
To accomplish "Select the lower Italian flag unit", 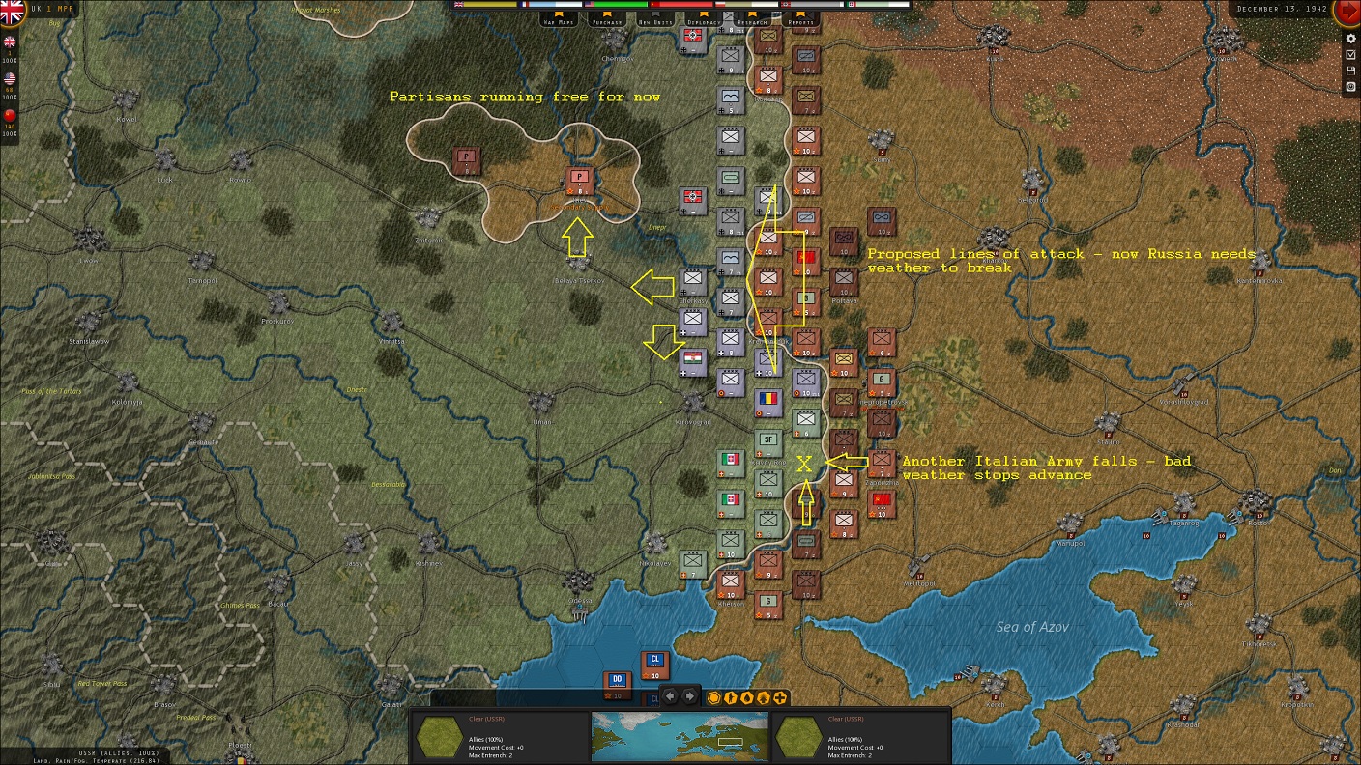I will [731, 504].
